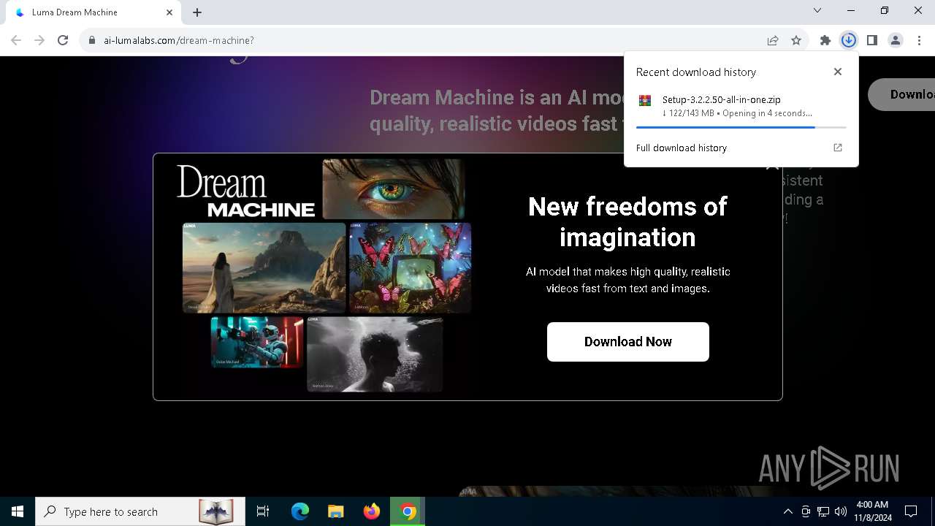The width and height of the screenshot is (935, 526).
Task: Launch Microsoft Edge from the taskbar
Action: tap(300, 511)
